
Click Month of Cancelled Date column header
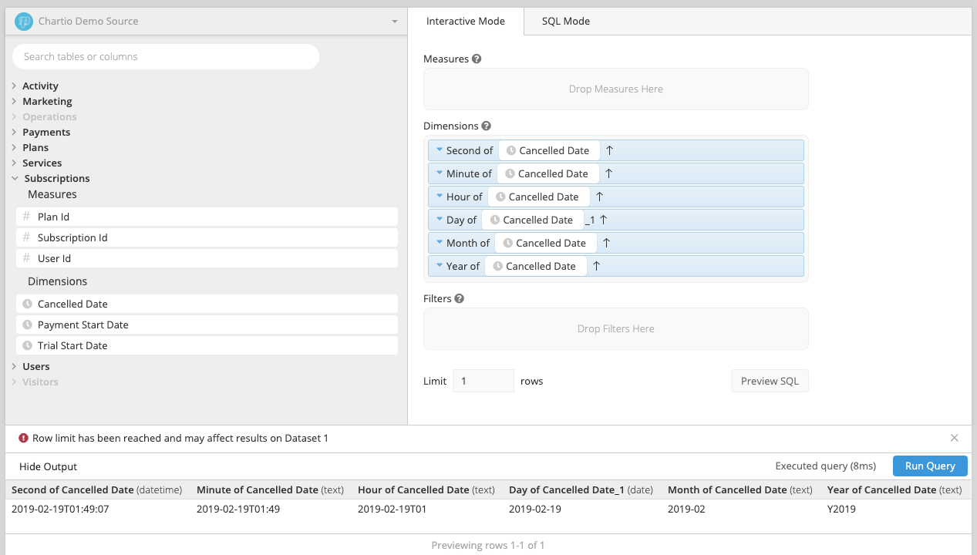point(740,489)
